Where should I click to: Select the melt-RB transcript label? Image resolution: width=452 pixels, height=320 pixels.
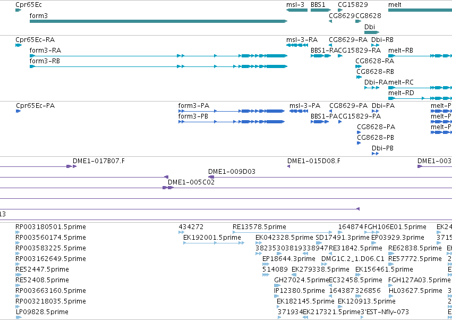400,50
